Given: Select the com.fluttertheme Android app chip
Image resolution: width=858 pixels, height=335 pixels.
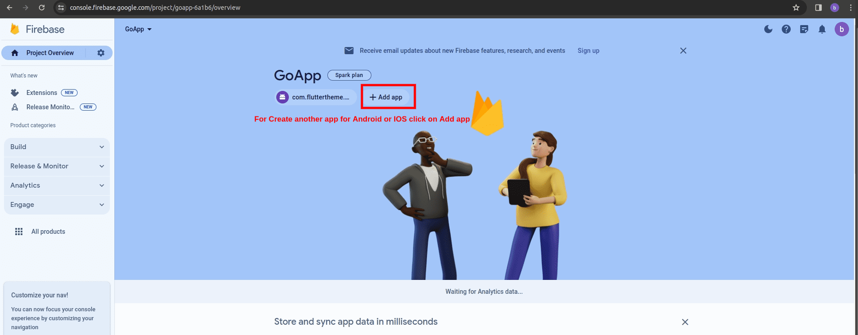Looking at the screenshot, I should (315, 97).
